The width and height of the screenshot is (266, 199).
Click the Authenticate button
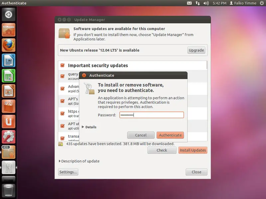pyautogui.click(x=170, y=135)
